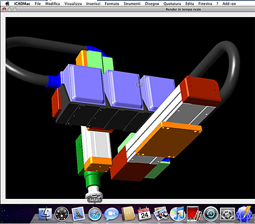
Task: Open Address Book in the dock
Action: pyautogui.click(x=128, y=214)
